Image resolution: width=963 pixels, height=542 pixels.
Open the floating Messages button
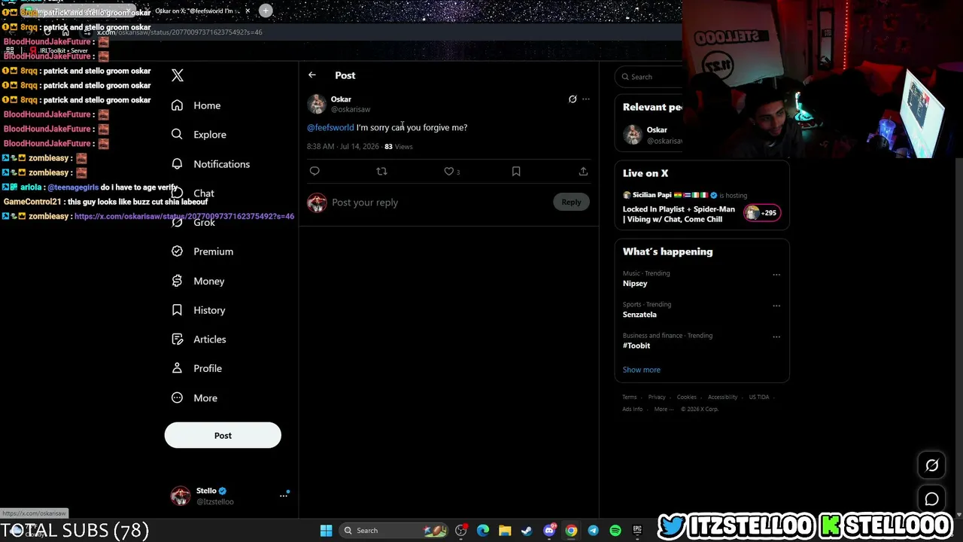click(931, 499)
